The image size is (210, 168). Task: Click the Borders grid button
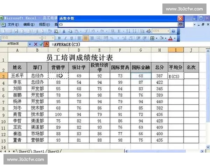click(152, 38)
